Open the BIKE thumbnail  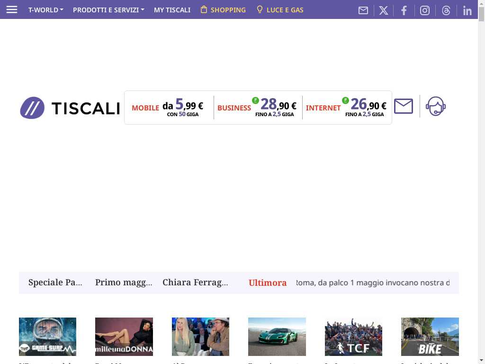click(x=430, y=337)
